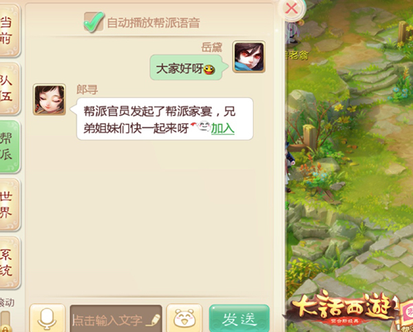Click the 大话西游 game logo

click(x=342, y=309)
